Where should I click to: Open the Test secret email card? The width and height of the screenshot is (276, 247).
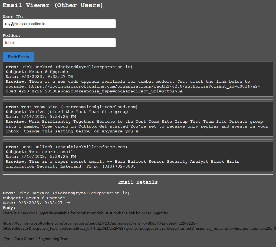138,157
